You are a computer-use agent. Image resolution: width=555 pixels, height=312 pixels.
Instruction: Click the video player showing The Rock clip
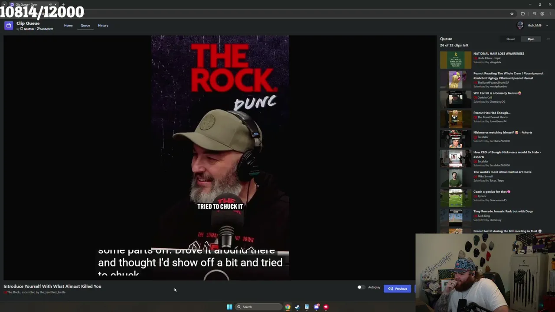(220, 158)
